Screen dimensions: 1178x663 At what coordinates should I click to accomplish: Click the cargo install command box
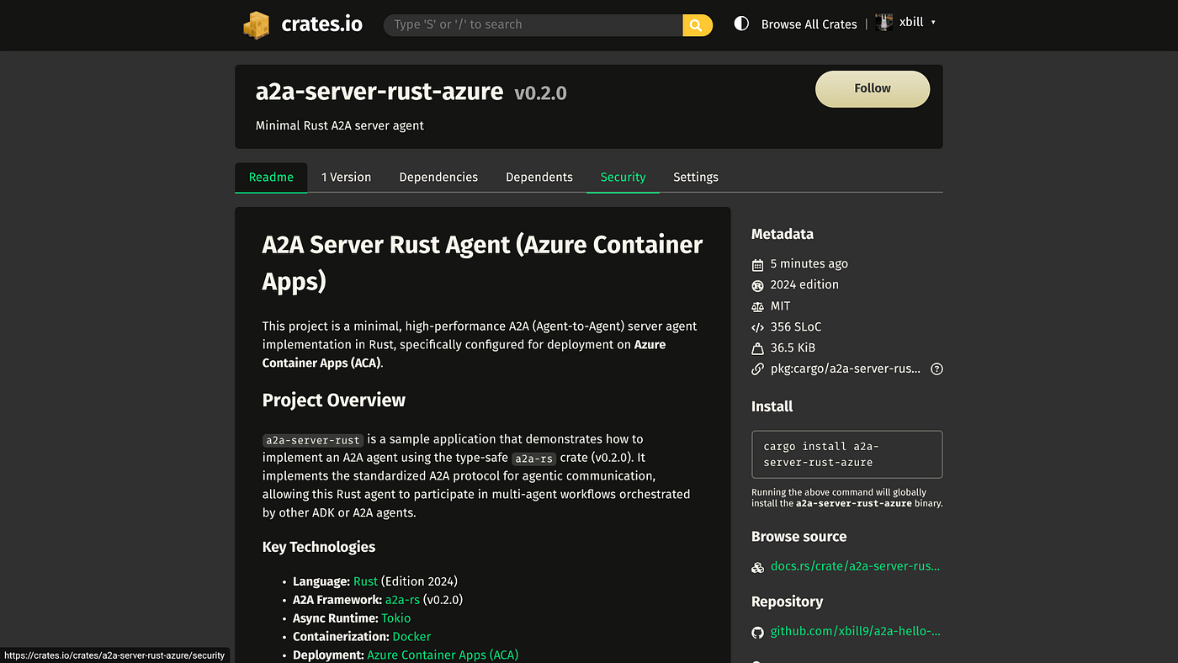click(846, 454)
